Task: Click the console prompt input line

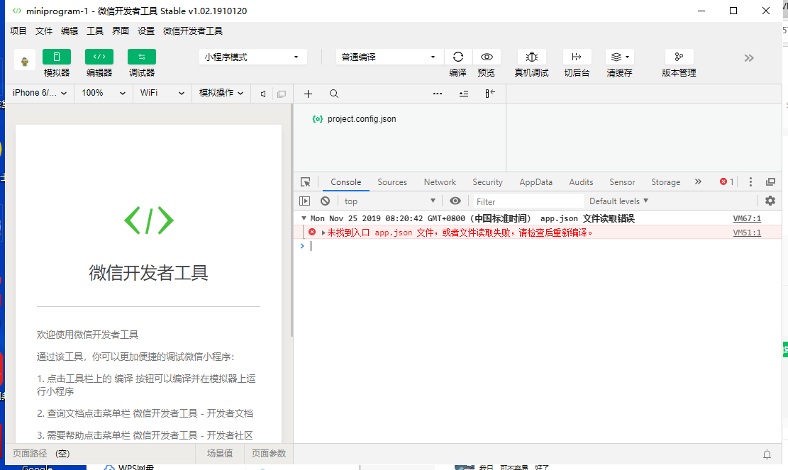Action: [537, 246]
